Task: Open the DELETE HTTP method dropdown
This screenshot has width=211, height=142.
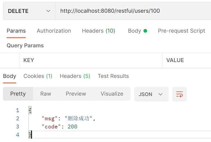Action: pyautogui.click(x=29, y=11)
